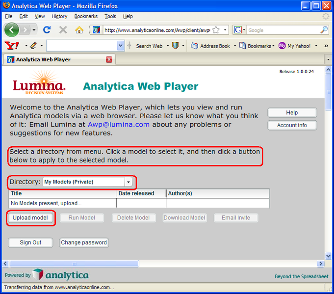
Task: Open the address bar history dropdown
Action: pos(225,30)
